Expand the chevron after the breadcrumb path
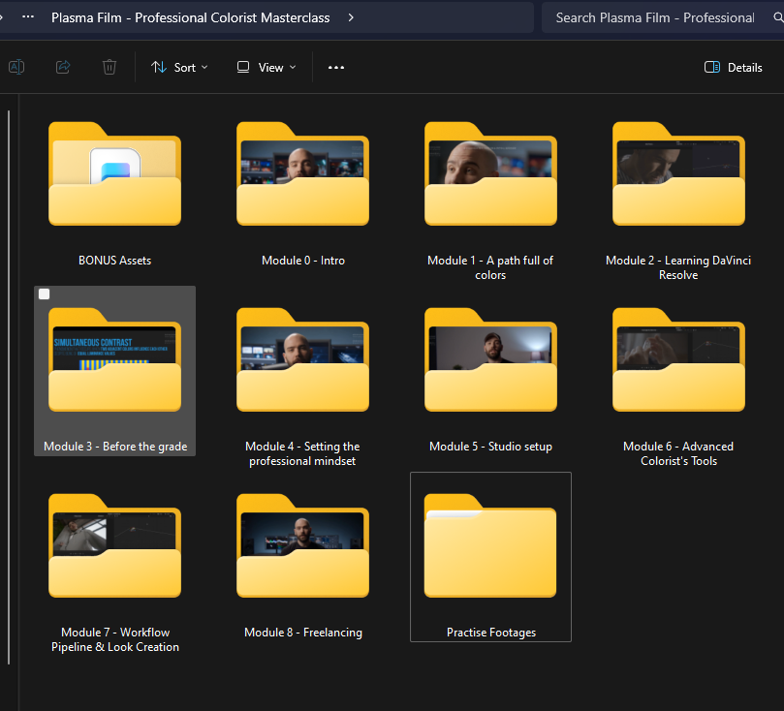This screenshot has width=784, height=711. (350, 17)
